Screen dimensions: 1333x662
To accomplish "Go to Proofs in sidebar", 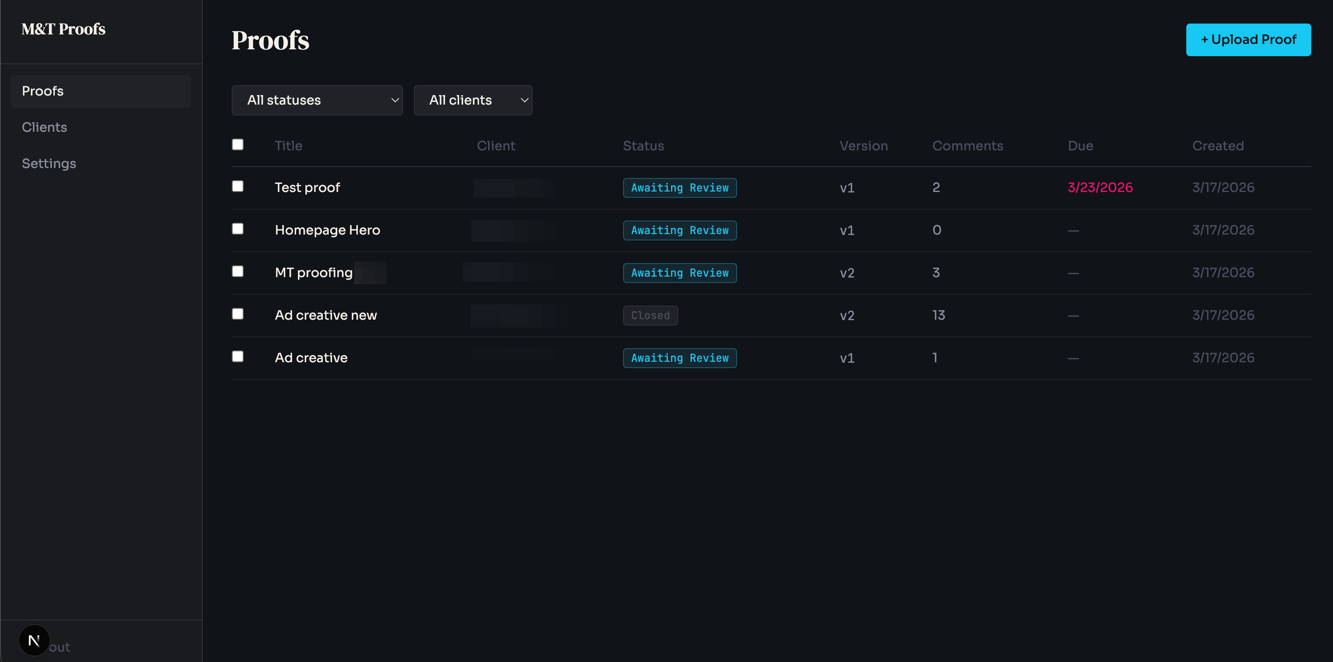I will coord(101,91).
